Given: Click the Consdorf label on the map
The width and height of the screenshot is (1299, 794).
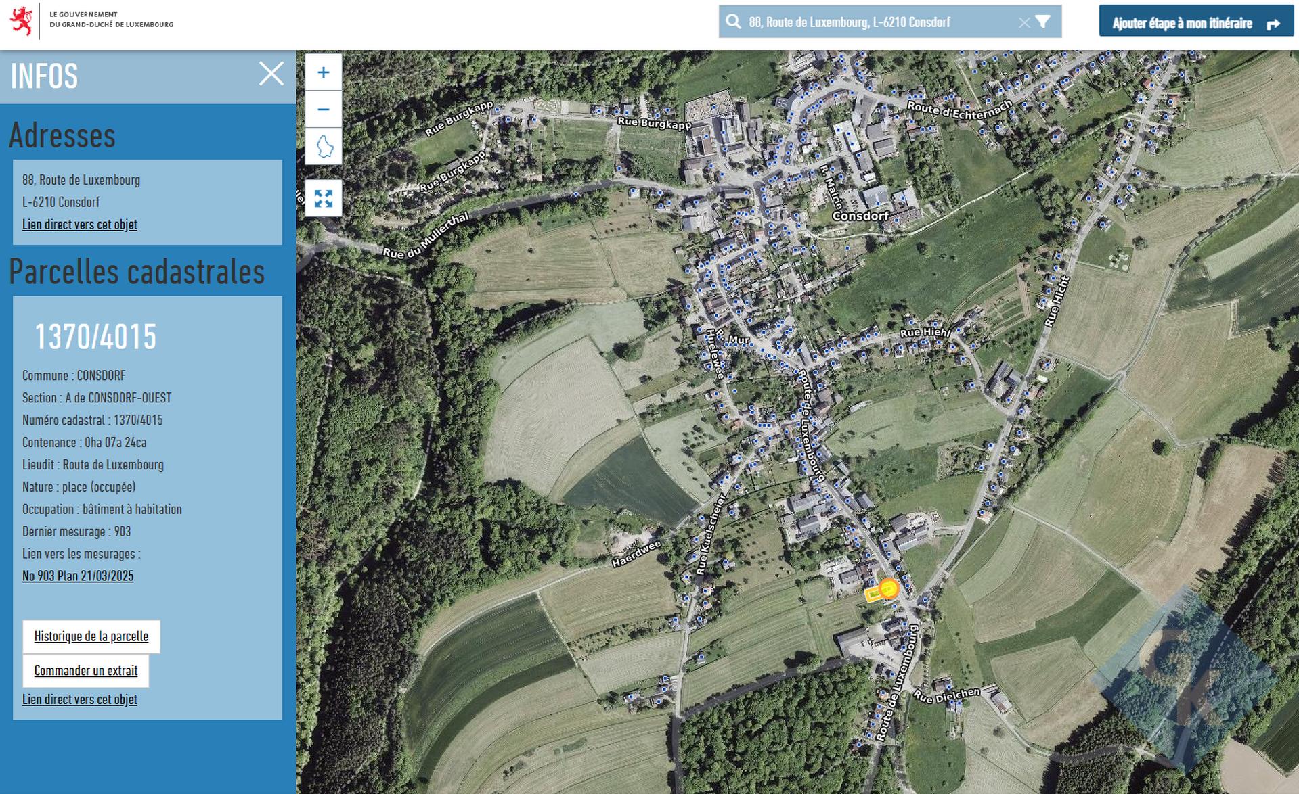Looking at the screenshot, I should 860,216.
